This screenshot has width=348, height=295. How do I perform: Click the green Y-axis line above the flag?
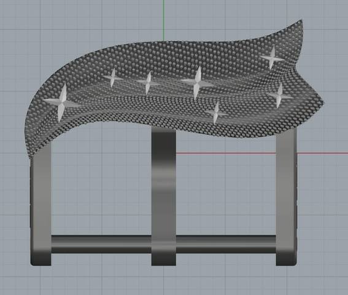click(164, 20)
